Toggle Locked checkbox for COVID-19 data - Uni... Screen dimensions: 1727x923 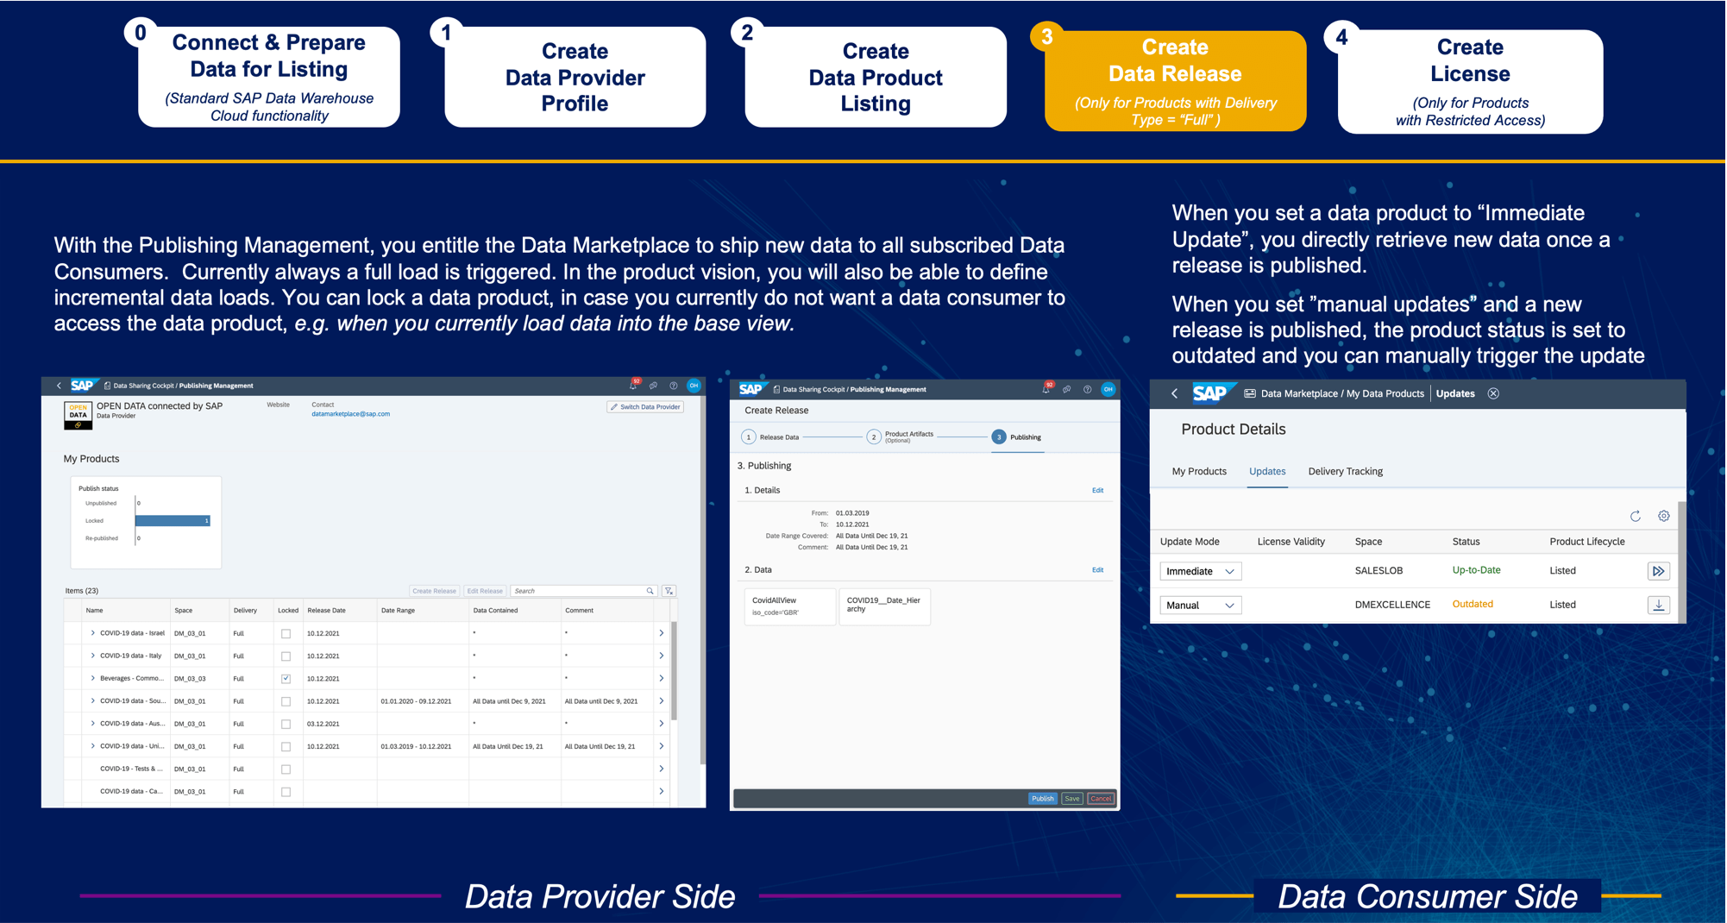pyautogui.click(x=286, y=747)
